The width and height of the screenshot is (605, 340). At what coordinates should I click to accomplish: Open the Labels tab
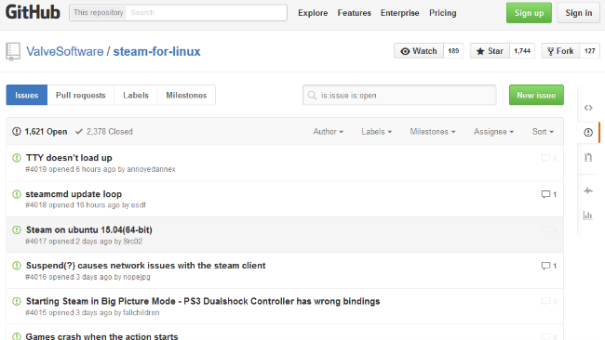[x=136, y=95]
